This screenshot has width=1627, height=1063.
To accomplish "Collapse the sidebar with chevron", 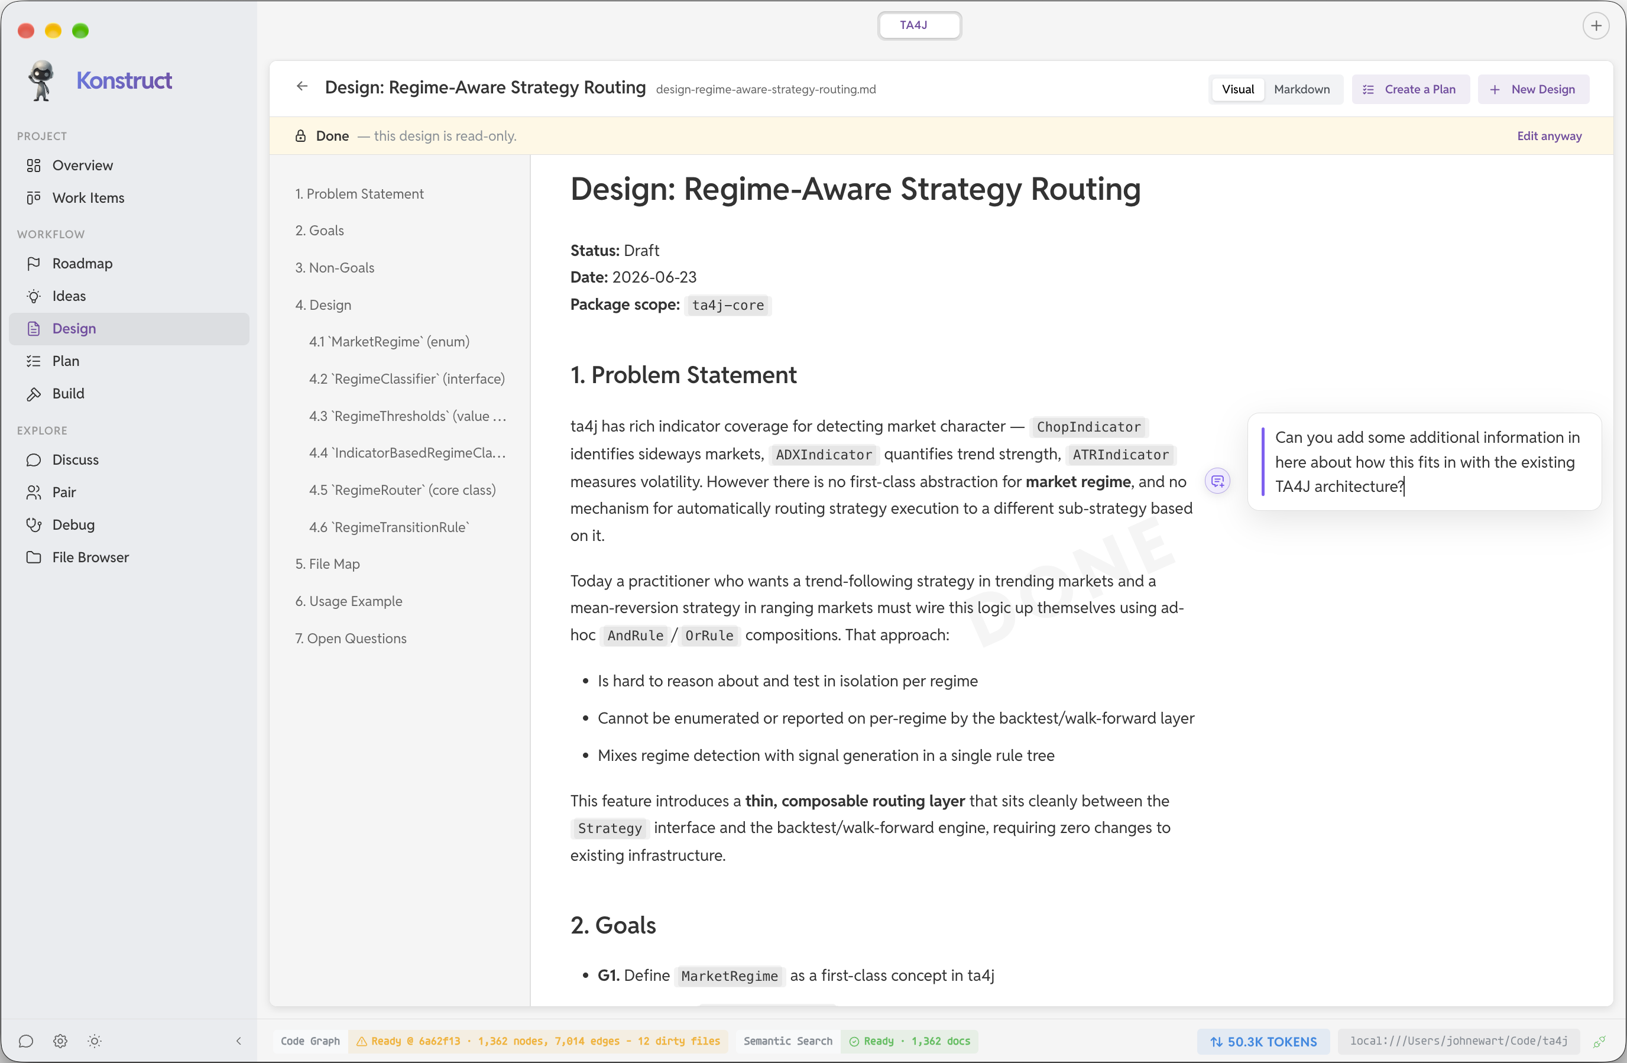I will (x=239, y=1041).
